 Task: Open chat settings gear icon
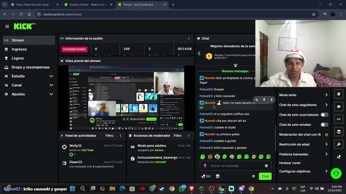(254, 176)
